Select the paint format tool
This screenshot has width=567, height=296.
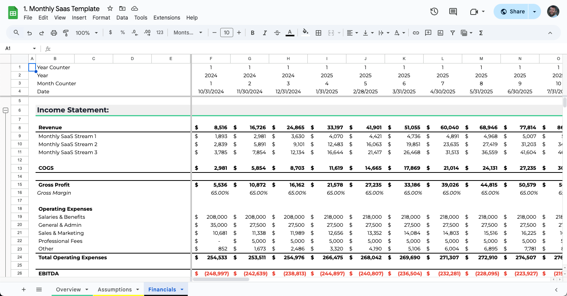[x=66, y=33]
